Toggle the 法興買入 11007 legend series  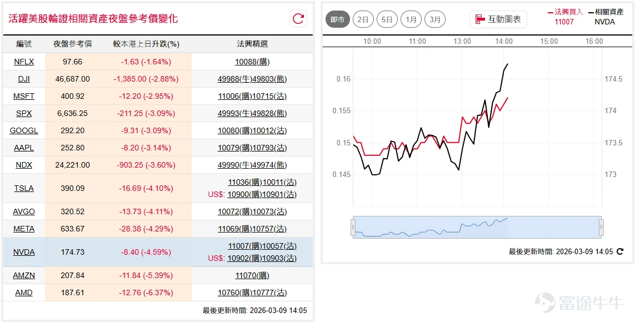pos(565,17)
